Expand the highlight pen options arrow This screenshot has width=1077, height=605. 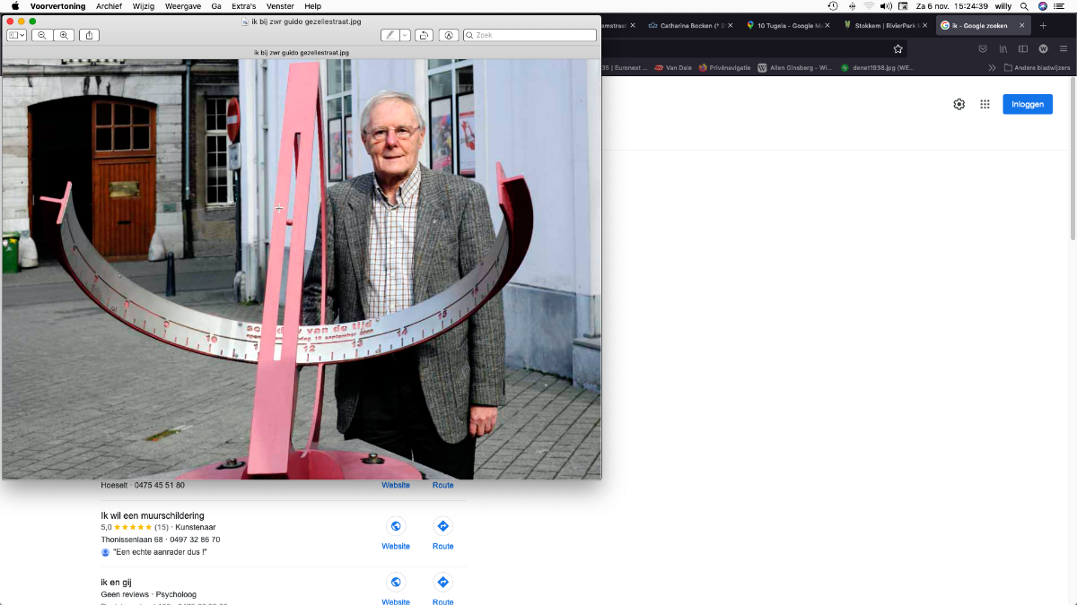click(x=405, y=35)
